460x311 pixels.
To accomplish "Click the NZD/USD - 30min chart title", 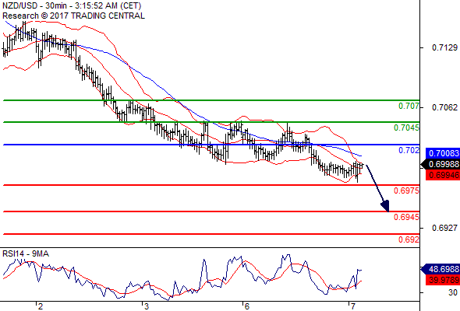I will tap(72, 5).
